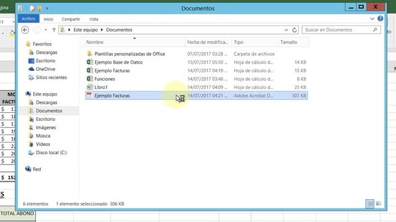Switch to details view layout icon
The height and width of the screenshot is (222, 396).
point(370,203)
